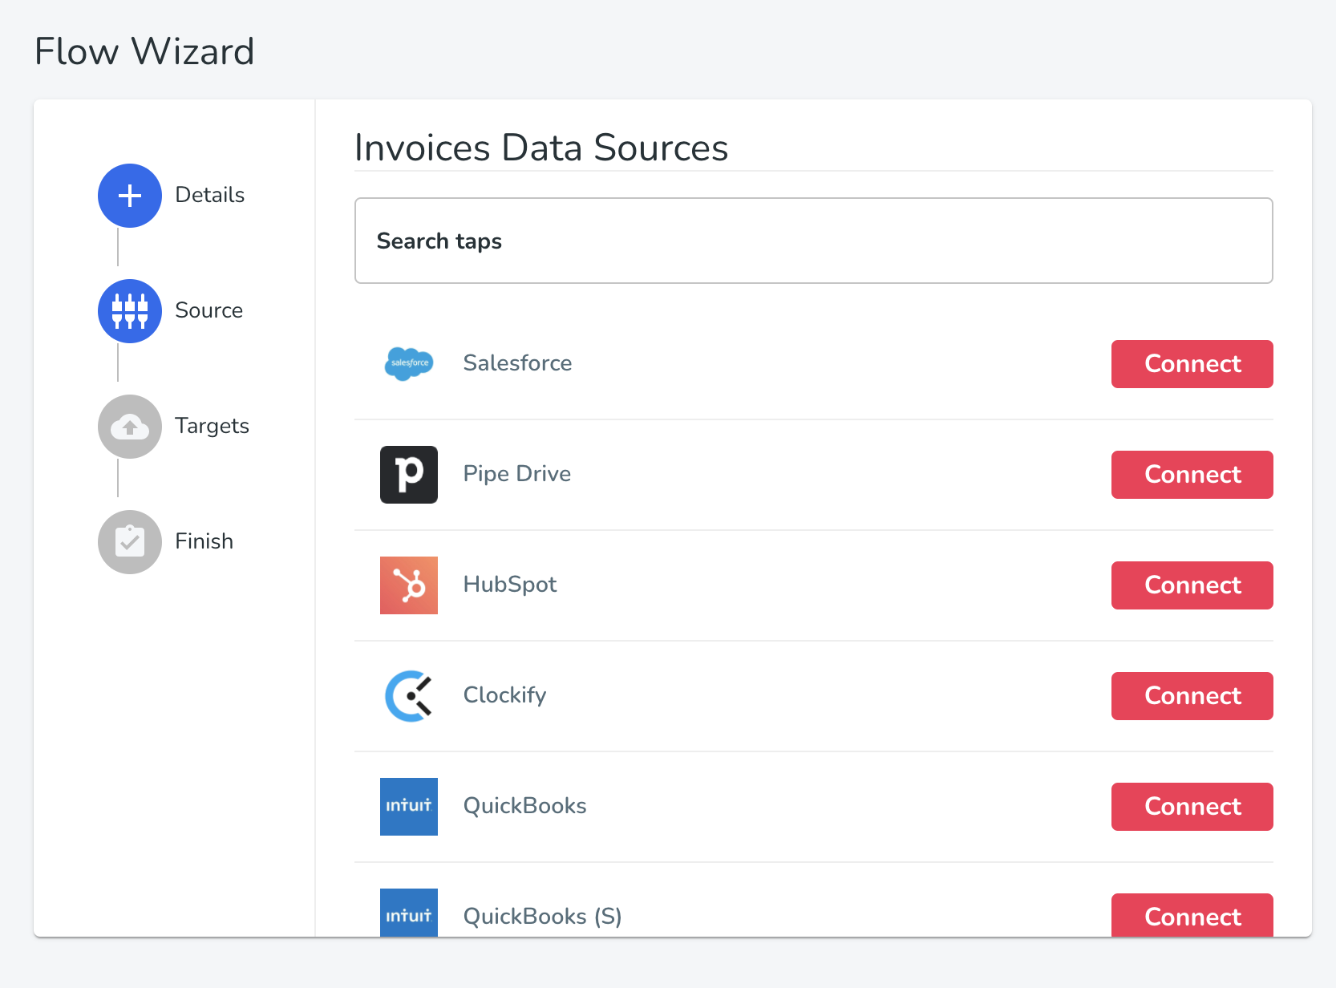This screenshot has width=1336, height=988.
Task: Click the HubSpot orange logo
Action: click(409, 585)
